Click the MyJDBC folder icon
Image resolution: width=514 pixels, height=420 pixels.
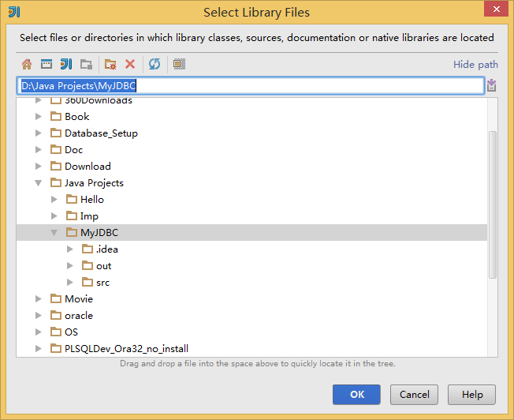coord(72,232)
